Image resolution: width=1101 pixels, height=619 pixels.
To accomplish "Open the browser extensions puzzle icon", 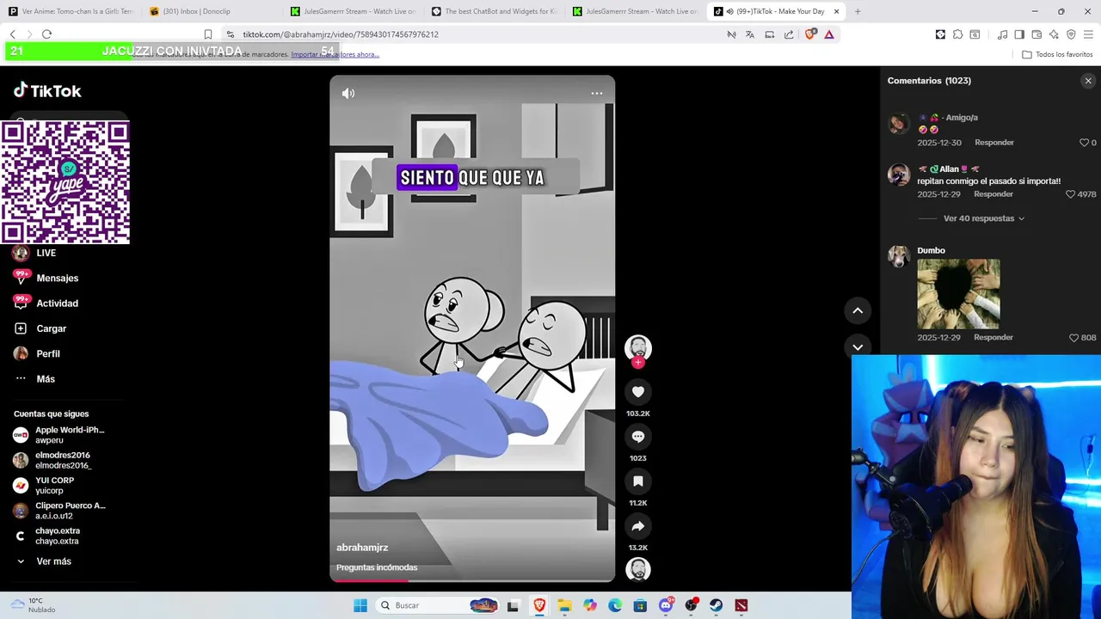I will coord(957,34).
